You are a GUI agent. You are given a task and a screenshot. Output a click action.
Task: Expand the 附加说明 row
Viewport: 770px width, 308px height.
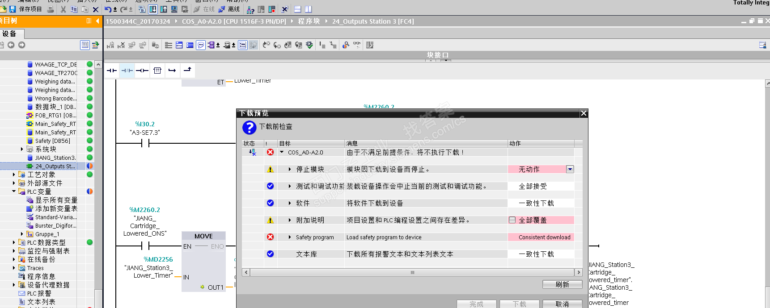click(x=290, y=220)
